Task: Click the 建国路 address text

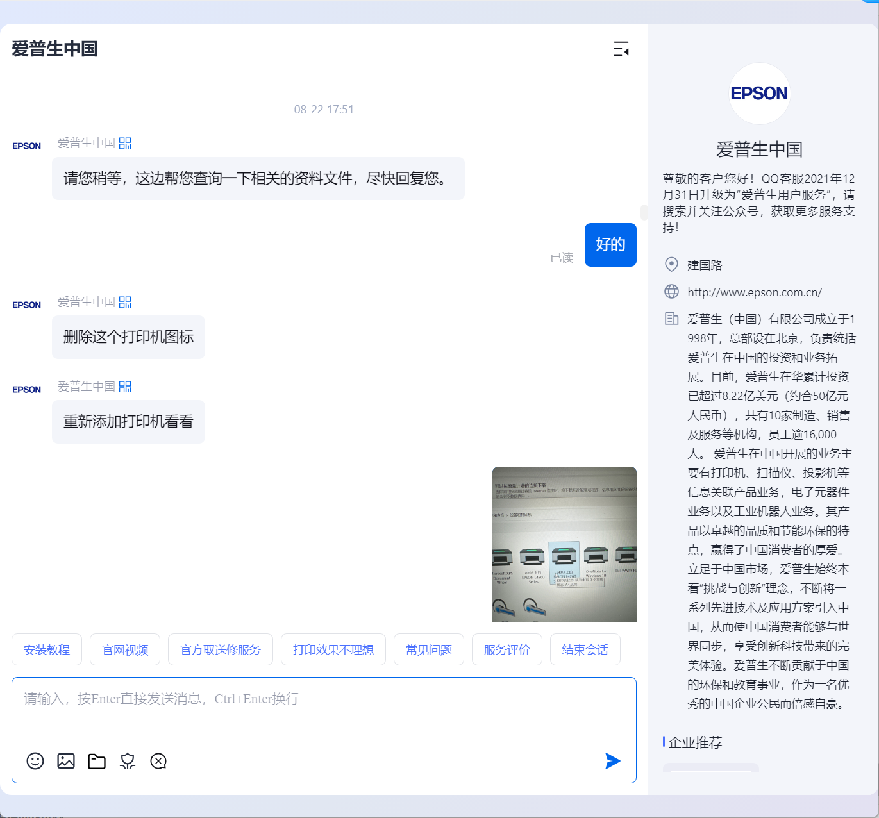Action: [x=705, y=265]
